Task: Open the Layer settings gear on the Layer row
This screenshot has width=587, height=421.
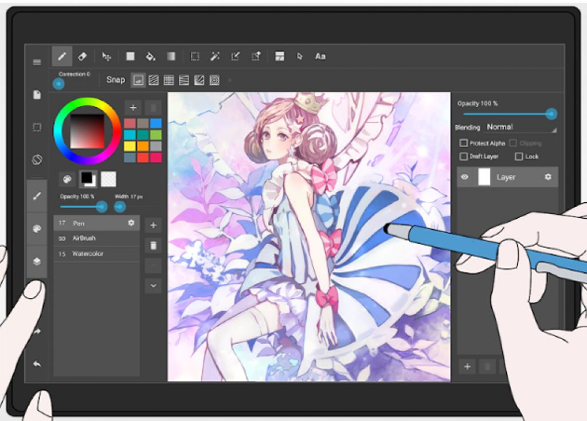Action: point(549,177)
